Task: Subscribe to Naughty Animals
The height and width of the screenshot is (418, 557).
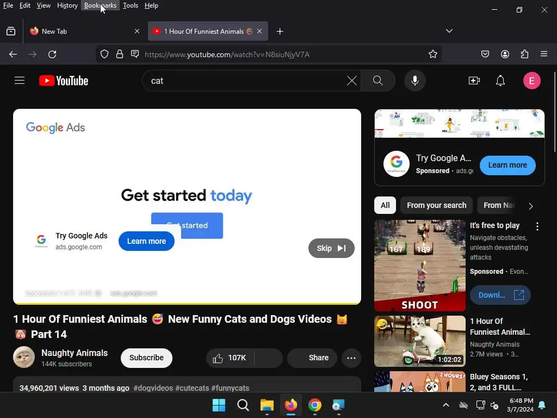Action: coord(146,358)
